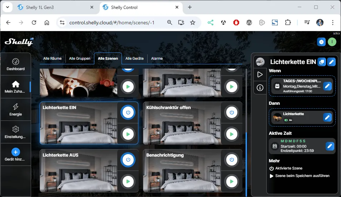Edit the Aktive Zeit settings

330,146
